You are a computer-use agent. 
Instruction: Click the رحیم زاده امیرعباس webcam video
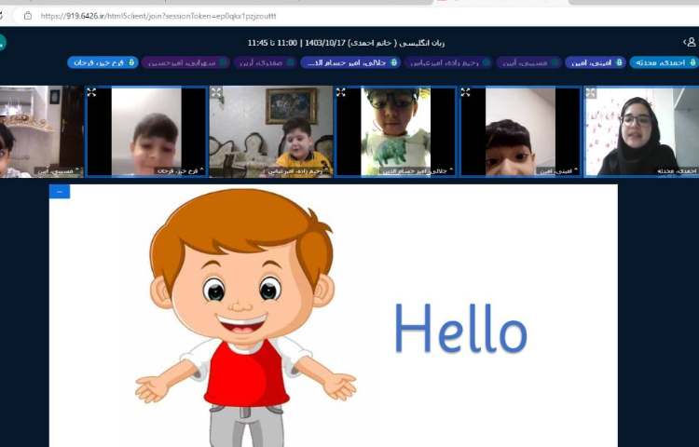(x=271, y=132)
